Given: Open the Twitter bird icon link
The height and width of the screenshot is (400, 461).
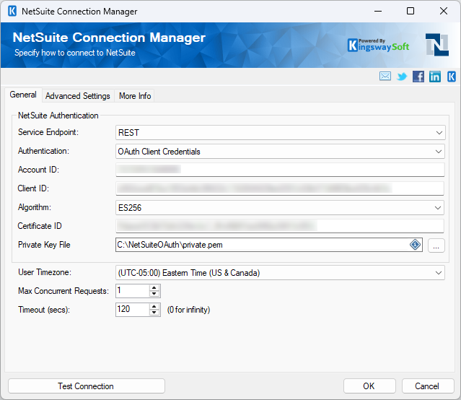Looking at the screenshot, I should point(402,77).
